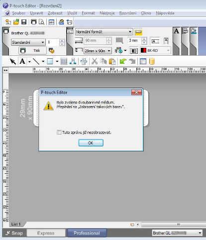The height and width of the screenshot is (240, 206).
Task: Click the yellow tape orientation icon
Action: (x=138, y=32)
